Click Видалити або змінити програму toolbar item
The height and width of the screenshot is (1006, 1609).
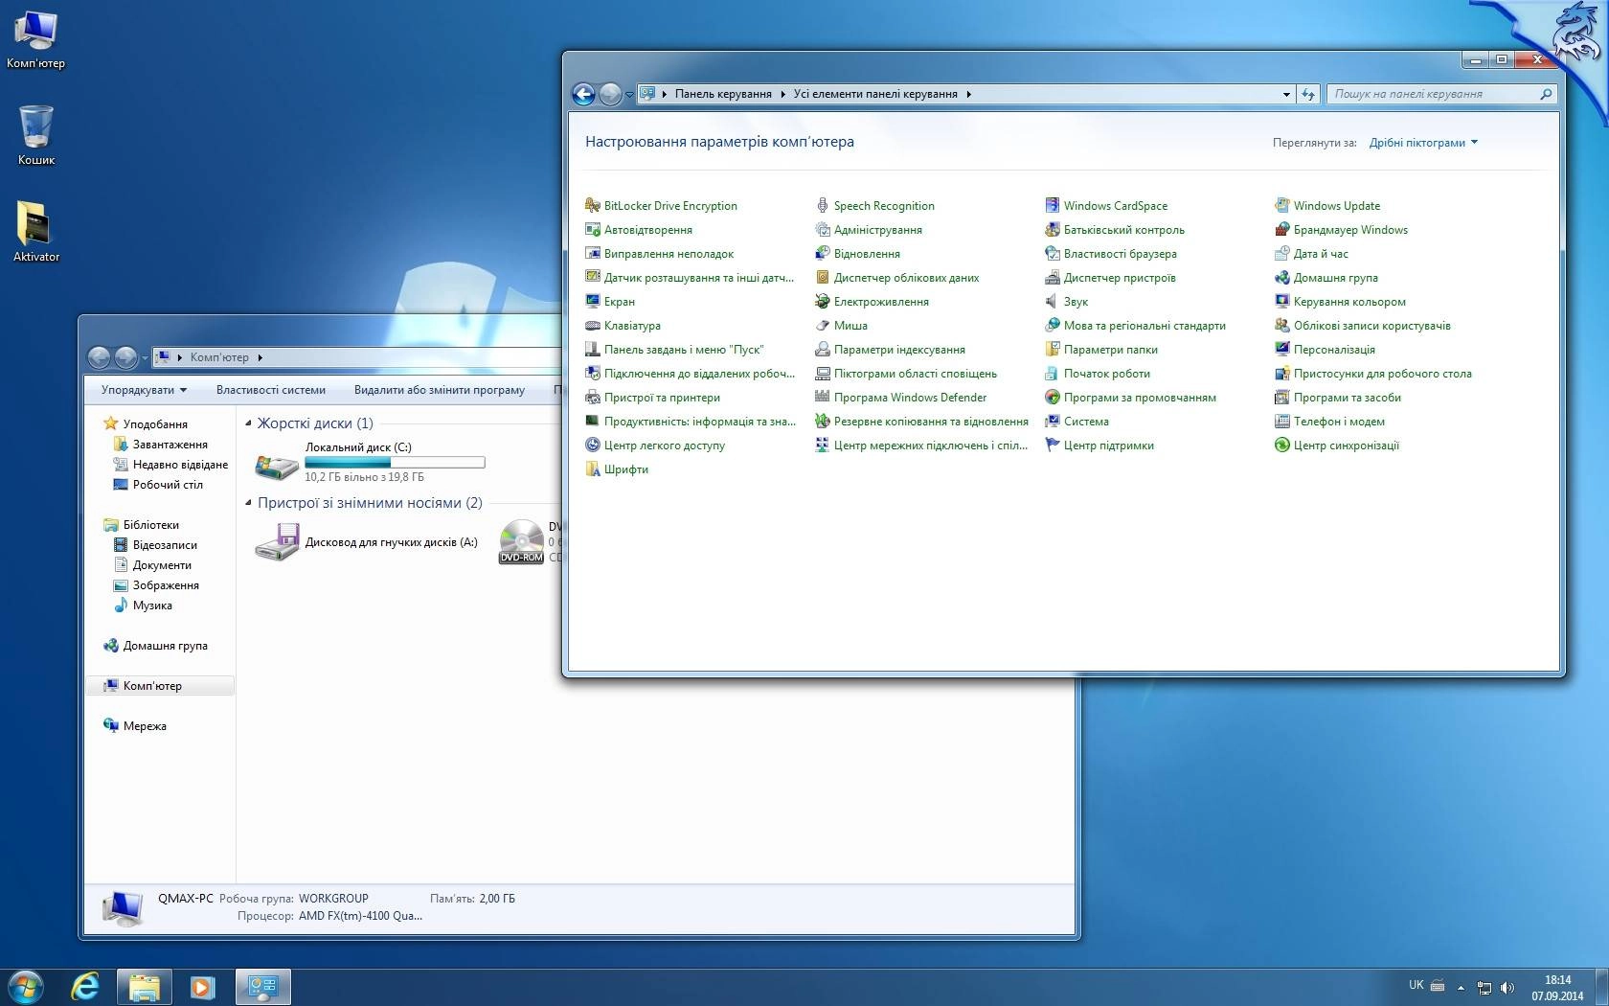(x=440, y=390)
